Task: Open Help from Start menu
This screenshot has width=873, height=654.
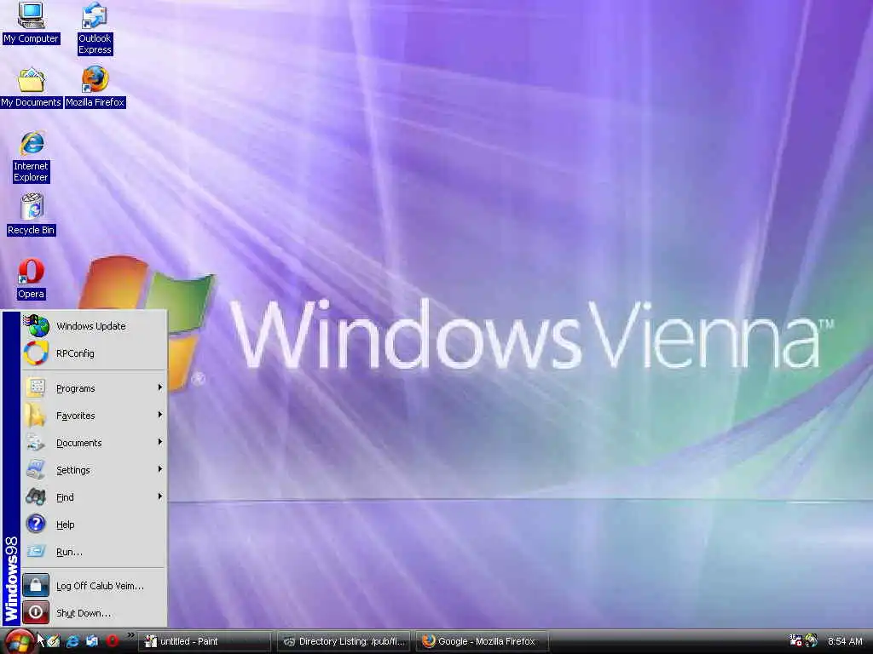Action: [94, 525]
